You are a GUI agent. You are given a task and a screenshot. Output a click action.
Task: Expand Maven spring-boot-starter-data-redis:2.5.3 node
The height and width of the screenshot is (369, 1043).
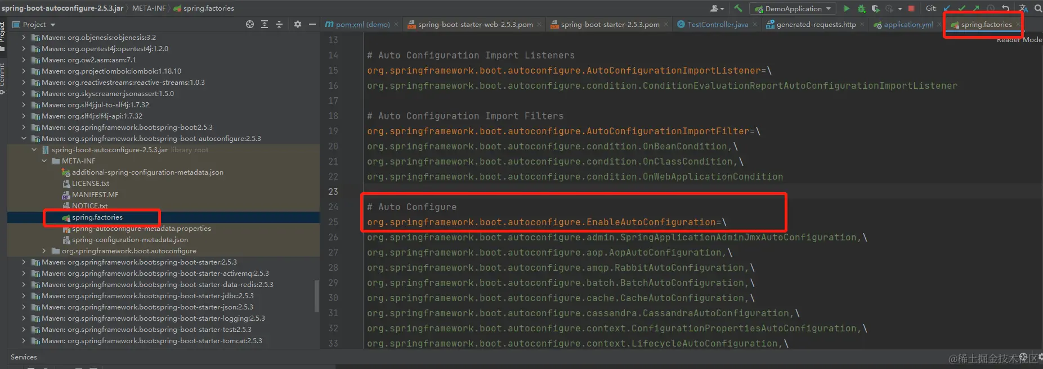pyautogui.click(x=24, y=285)
